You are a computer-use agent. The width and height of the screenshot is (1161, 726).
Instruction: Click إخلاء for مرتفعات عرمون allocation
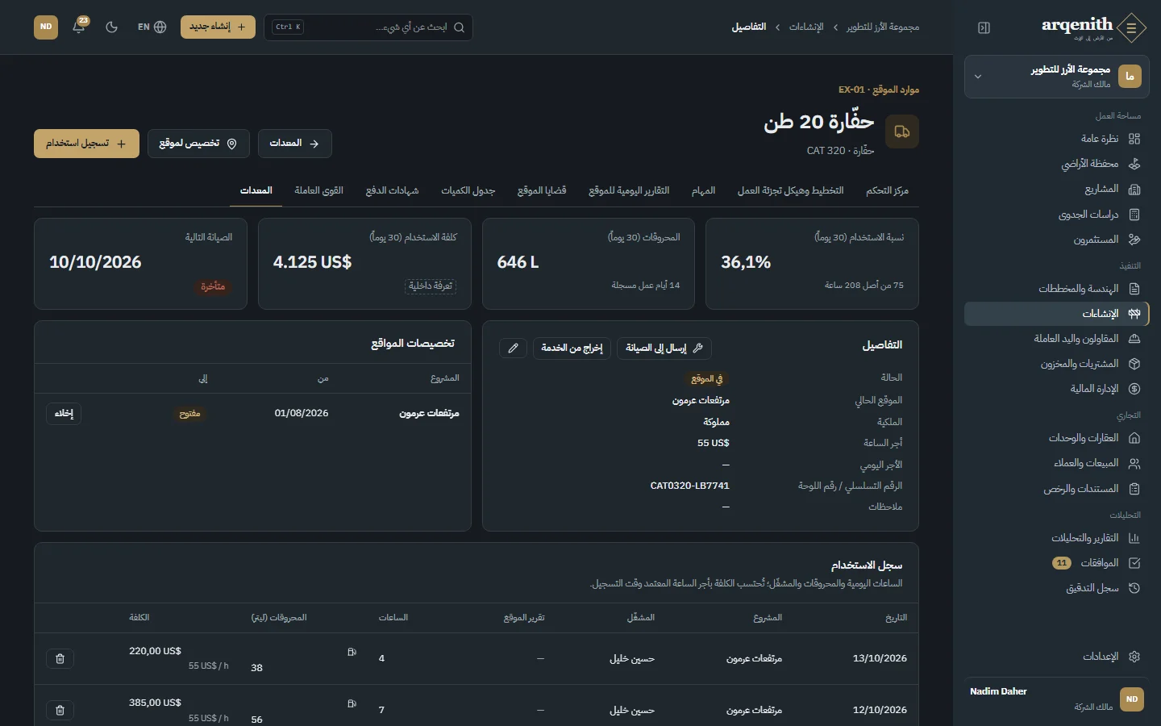(x=64, y=414)
